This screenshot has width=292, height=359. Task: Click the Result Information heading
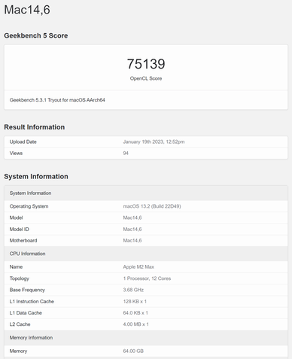pos(35,127)
